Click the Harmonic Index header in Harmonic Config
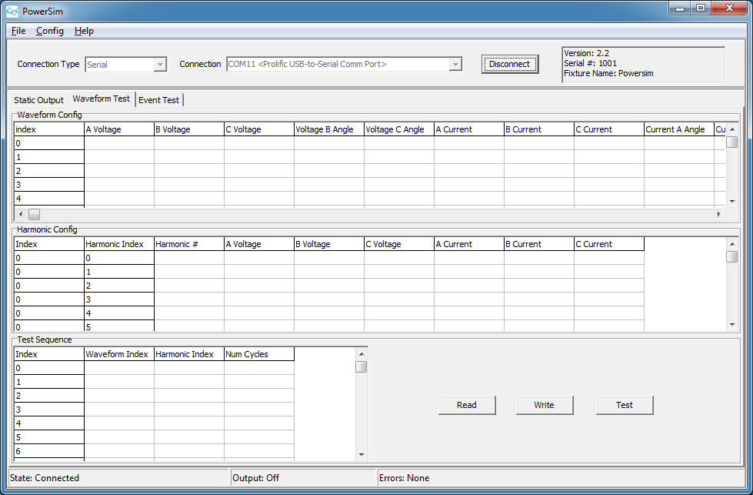 point(119,244)
